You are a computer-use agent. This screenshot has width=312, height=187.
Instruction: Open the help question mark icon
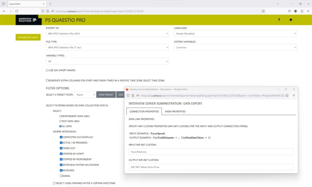279,20
